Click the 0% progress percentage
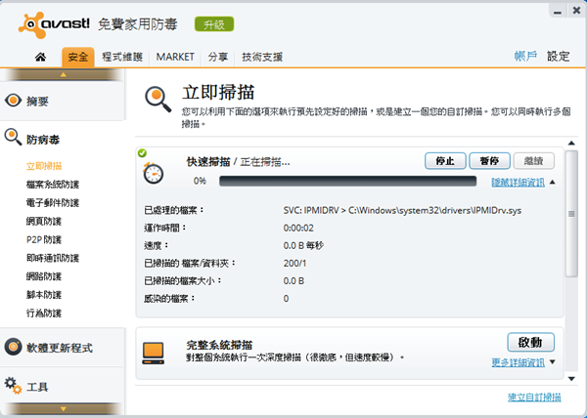Screen dimensions: 587x418 click(x=200, y=181)
